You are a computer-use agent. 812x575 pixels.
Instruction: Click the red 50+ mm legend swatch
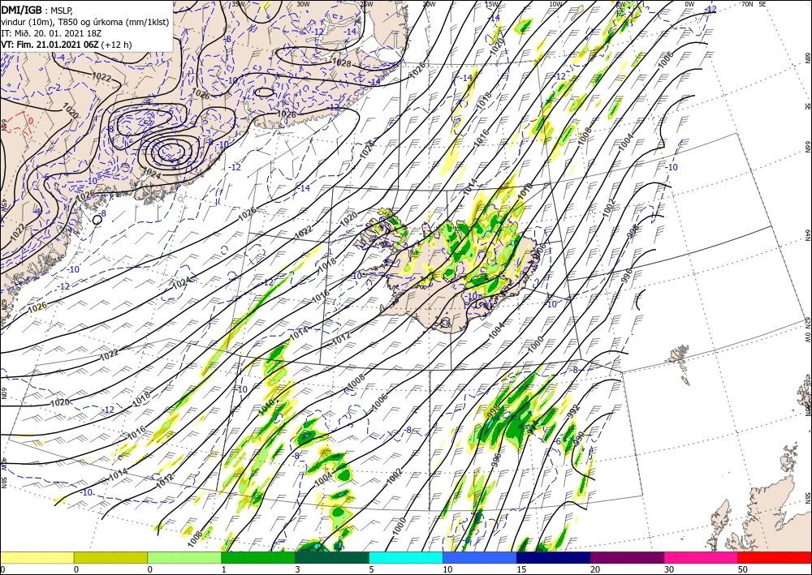click(x=775, y=557)
